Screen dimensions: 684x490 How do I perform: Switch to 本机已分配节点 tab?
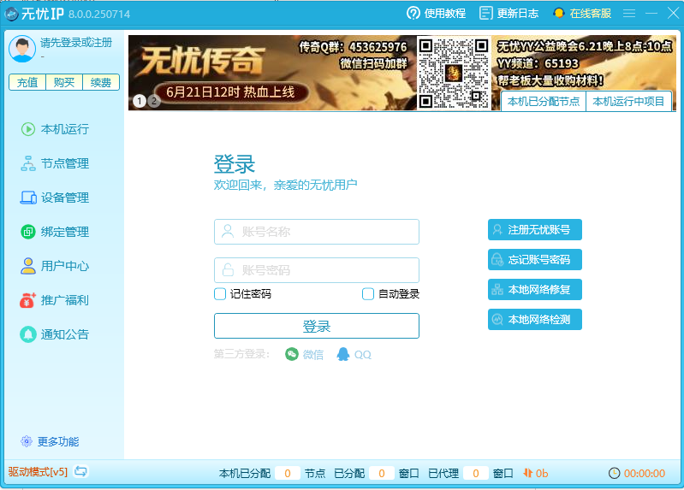[x=544, y=102]
